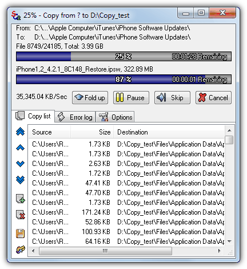The height and width of the screenshot is (269, 247).
Task: Pause the copy operation
Action: tap(131, 97)
